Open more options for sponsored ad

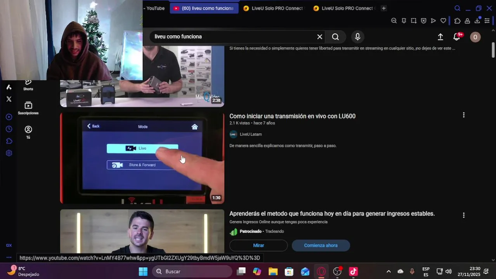463,215
